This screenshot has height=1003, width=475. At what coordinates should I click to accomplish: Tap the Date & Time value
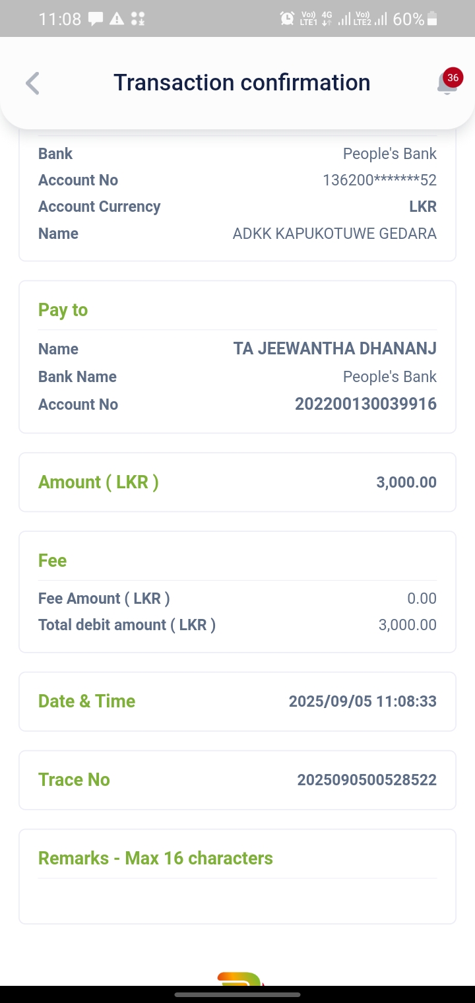click(x=362, y=701)
